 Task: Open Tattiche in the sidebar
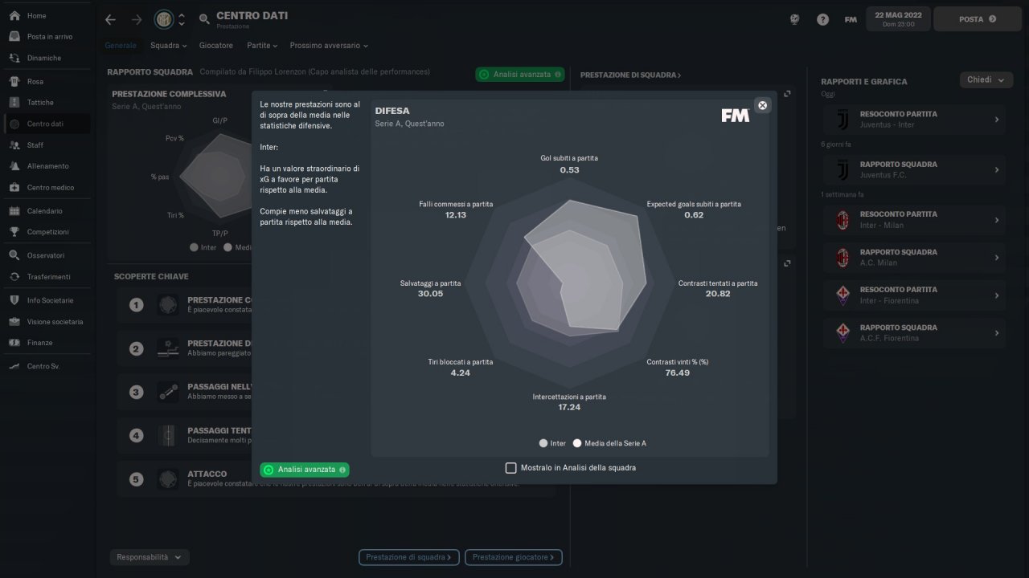pos(46,103)
